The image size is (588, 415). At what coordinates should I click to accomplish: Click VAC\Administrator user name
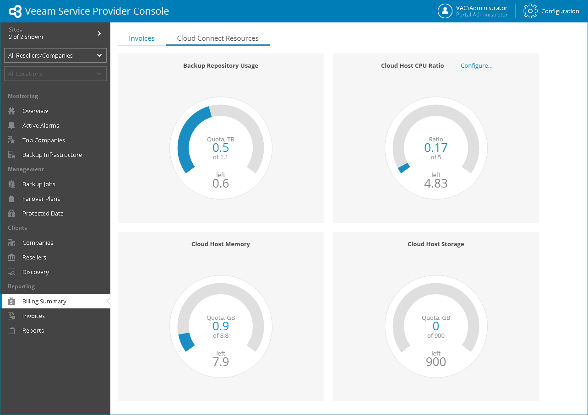pyautogui.click(x=482, y=8)
